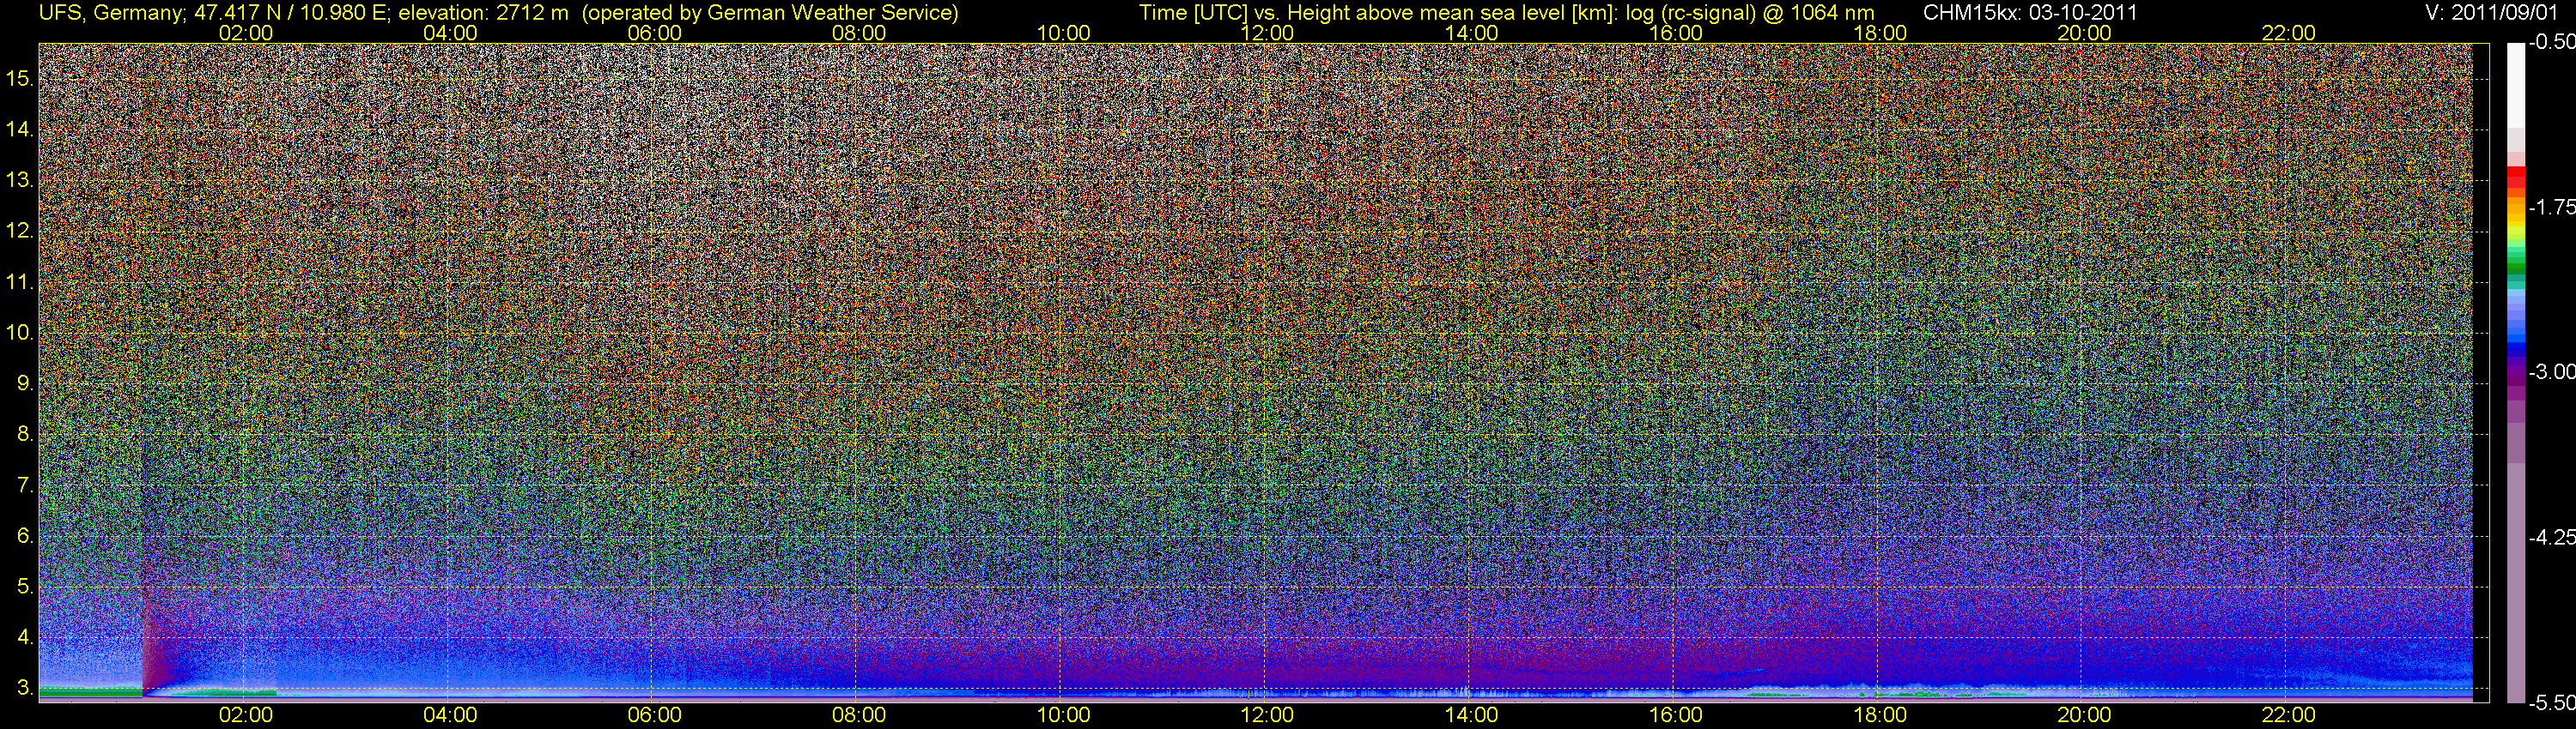Screen dimensions: 2576x729
Task: Click the 06:00 label on the bottom time axis
Action: 654,715
